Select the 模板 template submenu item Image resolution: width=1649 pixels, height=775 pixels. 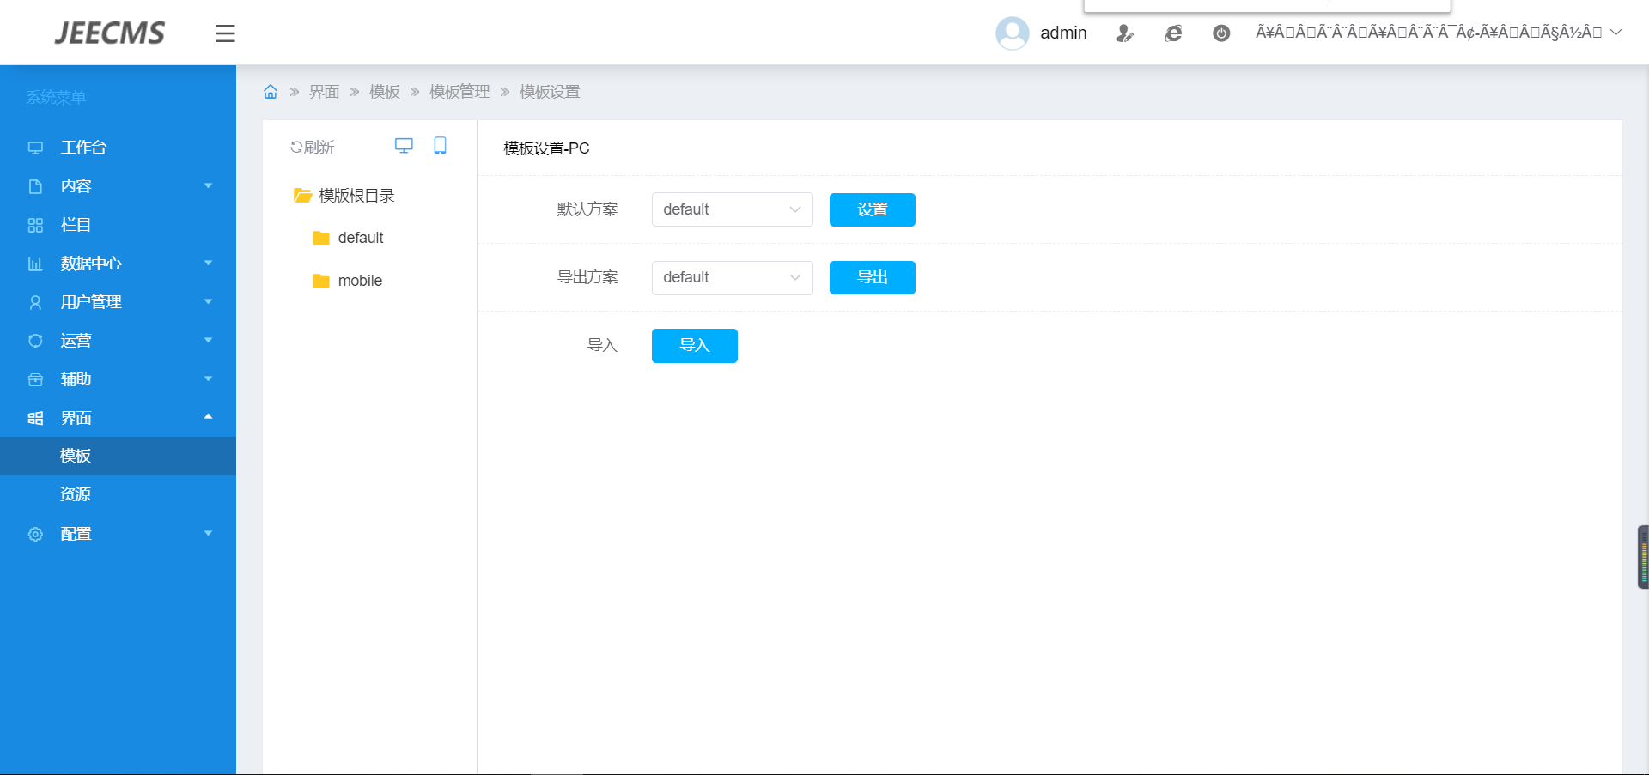[118, 456]
